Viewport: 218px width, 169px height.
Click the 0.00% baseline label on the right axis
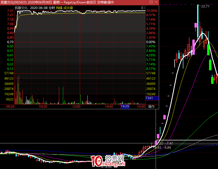(151, 42)
